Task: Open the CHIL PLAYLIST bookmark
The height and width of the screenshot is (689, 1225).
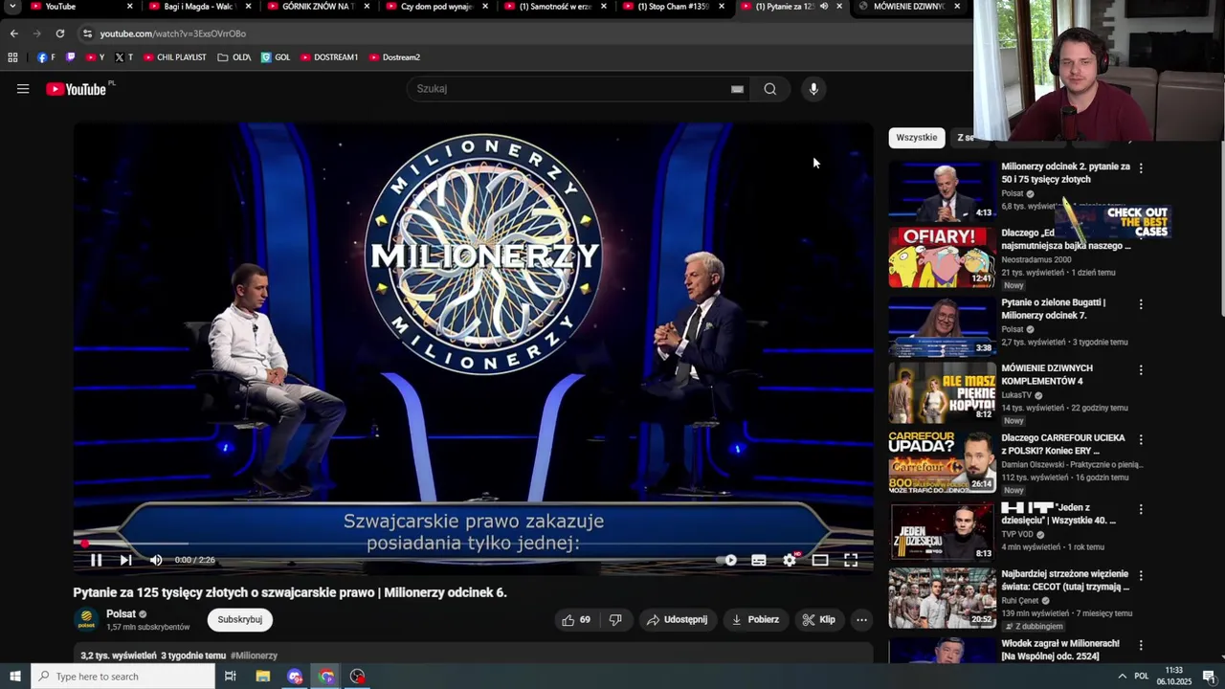Action: 175,57
